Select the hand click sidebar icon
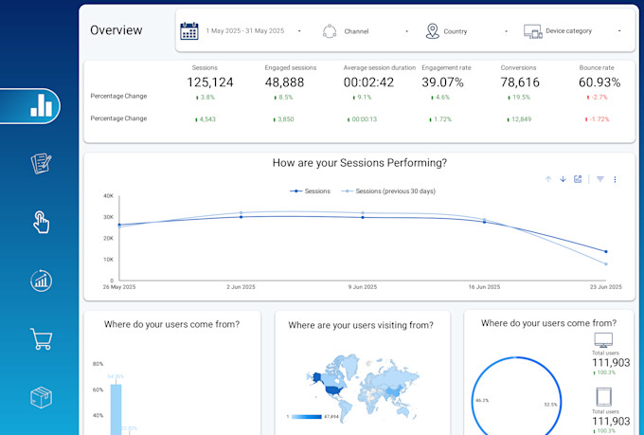 coord(41,222)
